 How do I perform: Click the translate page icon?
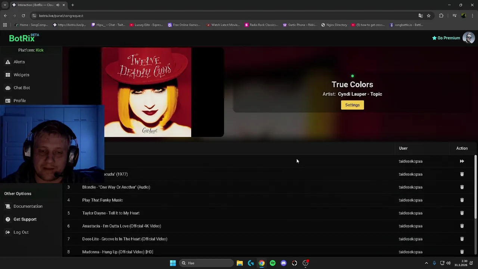(420, 16)
